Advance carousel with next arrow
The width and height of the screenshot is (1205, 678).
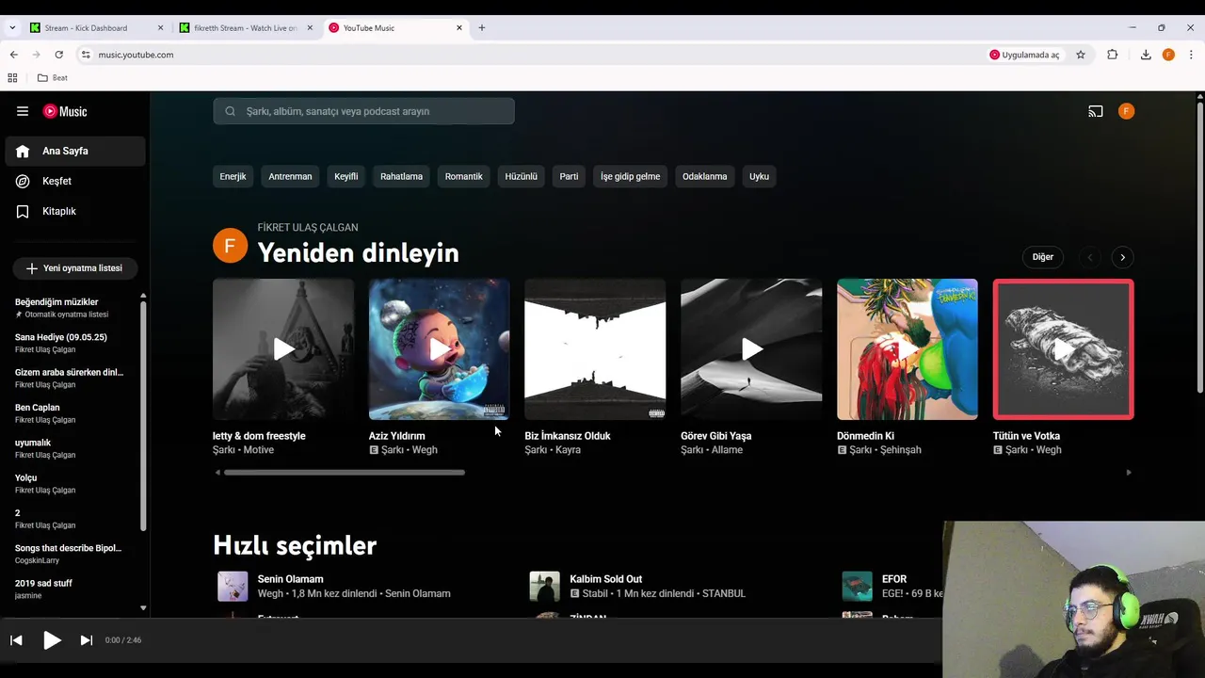pyautogui.click(x=1122, y=257)
